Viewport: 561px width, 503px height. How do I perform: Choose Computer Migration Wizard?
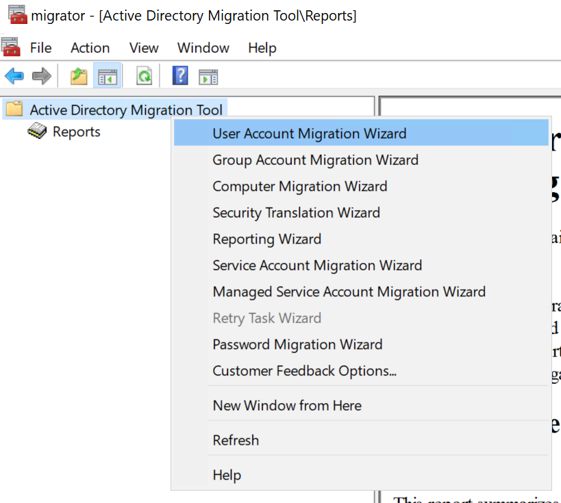(361, 186)
